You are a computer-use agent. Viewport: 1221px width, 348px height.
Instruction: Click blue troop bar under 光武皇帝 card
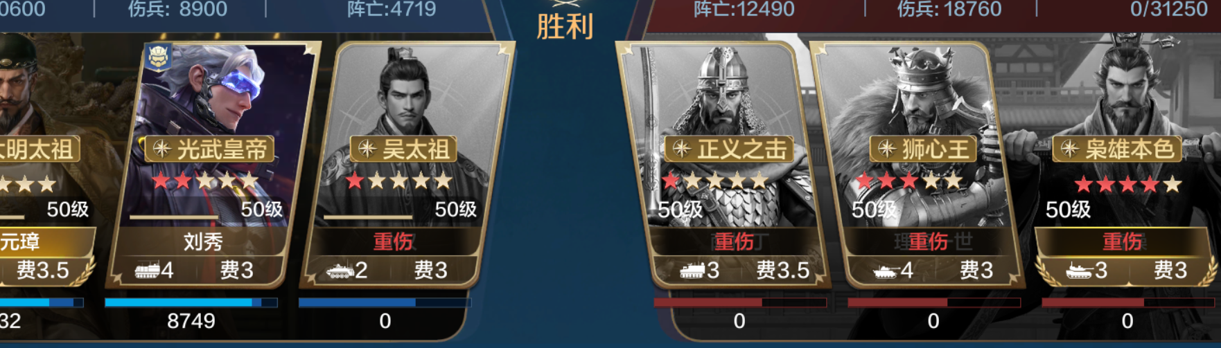pyautogui.click(x=191, y=302)
